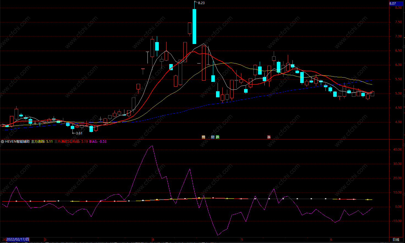405x243 pixels.
Task: Click the 2022/02/17/四 date label
Action: tap(18, 239)
